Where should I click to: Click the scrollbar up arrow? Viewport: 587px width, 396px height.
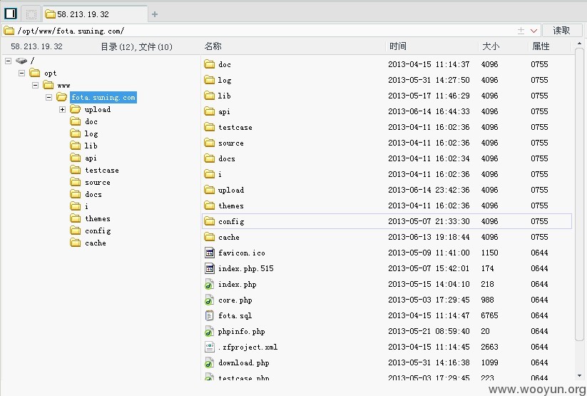(580, 44)
